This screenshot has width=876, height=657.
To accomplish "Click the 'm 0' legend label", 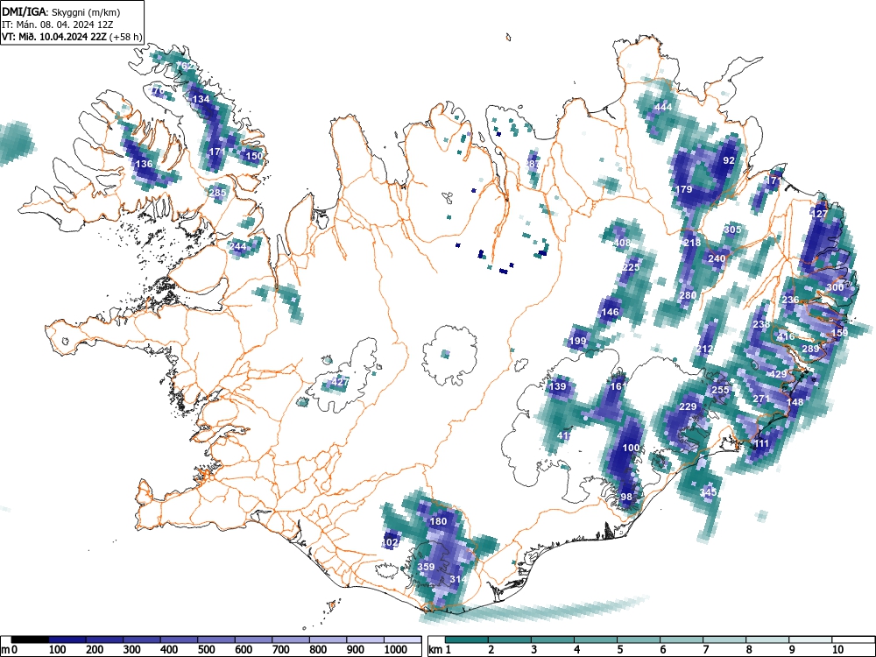I will [x=10, y=650].
